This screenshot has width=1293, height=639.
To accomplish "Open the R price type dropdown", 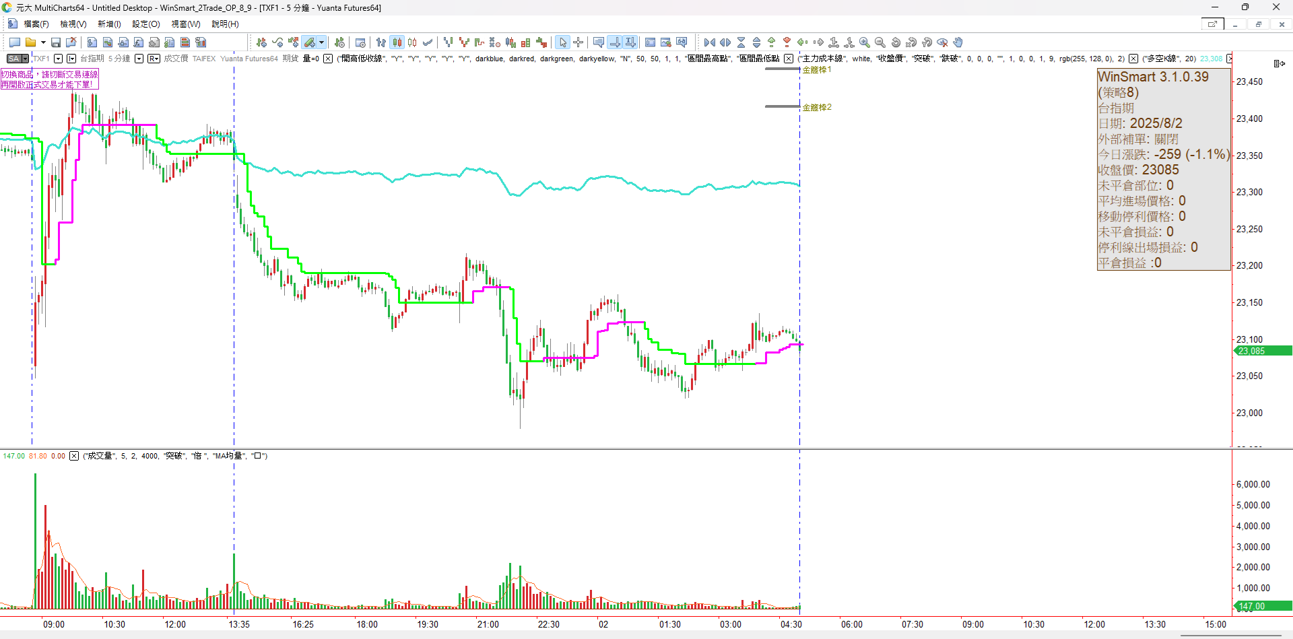I will click(154, 59).
